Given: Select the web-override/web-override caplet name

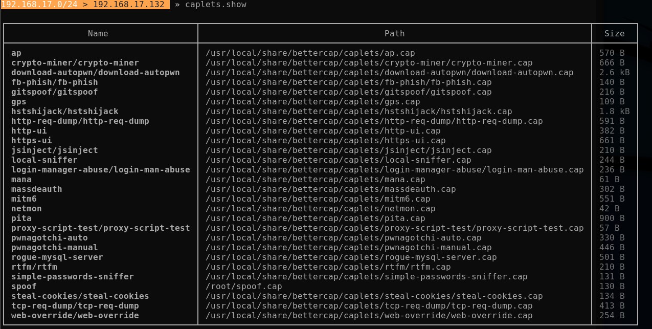Looking at the screenshot, I should tap(75, 316).
